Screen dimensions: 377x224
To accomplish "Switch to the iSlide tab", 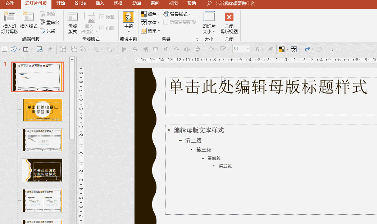I will pos(80,3).
